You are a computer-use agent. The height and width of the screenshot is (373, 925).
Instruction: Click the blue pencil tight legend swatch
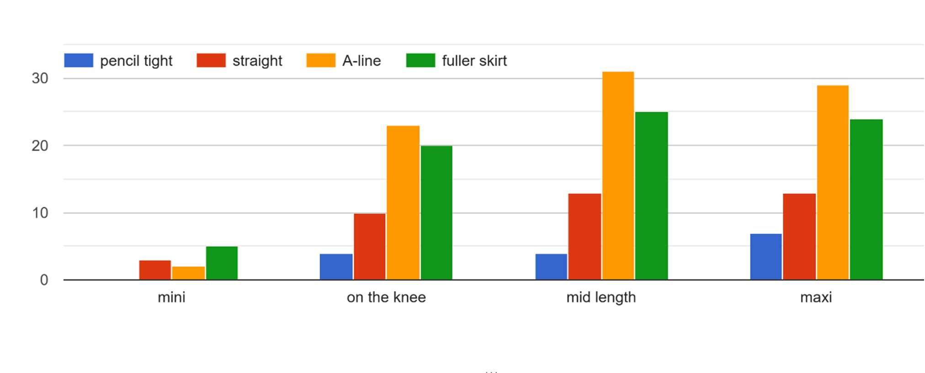[x=79, y=60]
